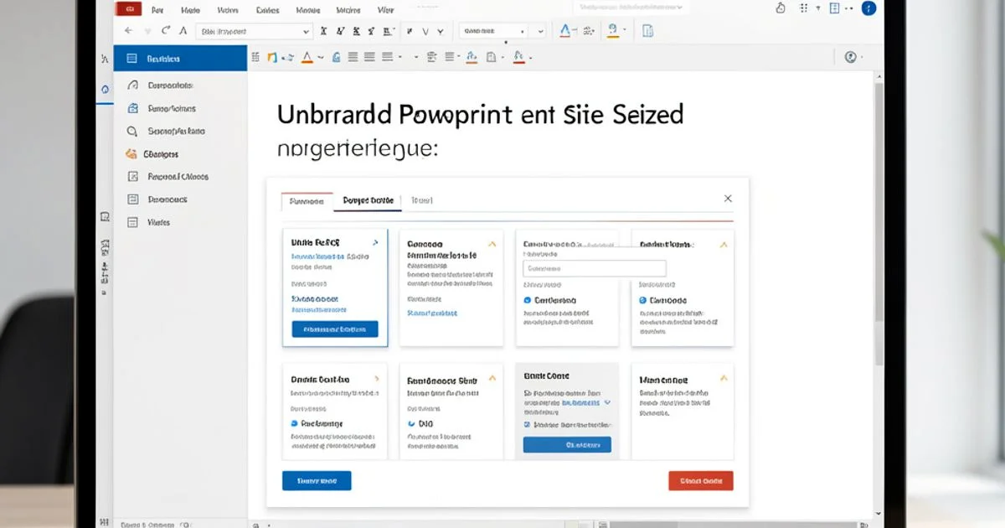Switch to the bold middle tab in the dialog

[368, 201]
